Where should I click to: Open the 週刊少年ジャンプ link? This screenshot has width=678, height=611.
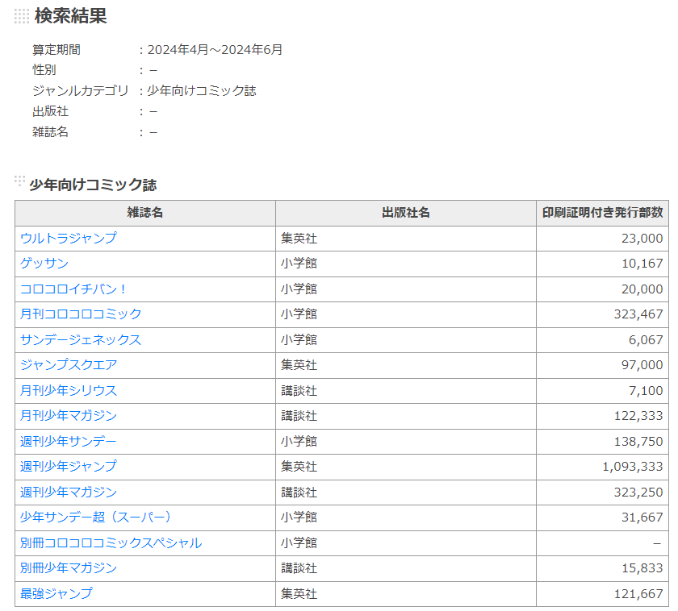coord(69,467)
